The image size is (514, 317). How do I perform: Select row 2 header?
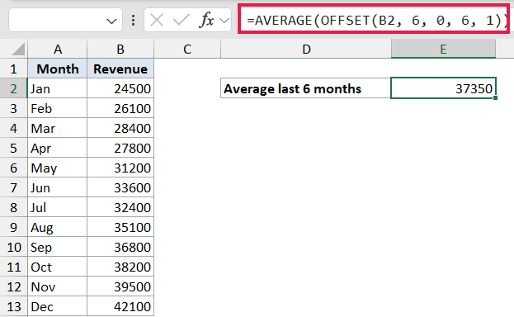13,88
